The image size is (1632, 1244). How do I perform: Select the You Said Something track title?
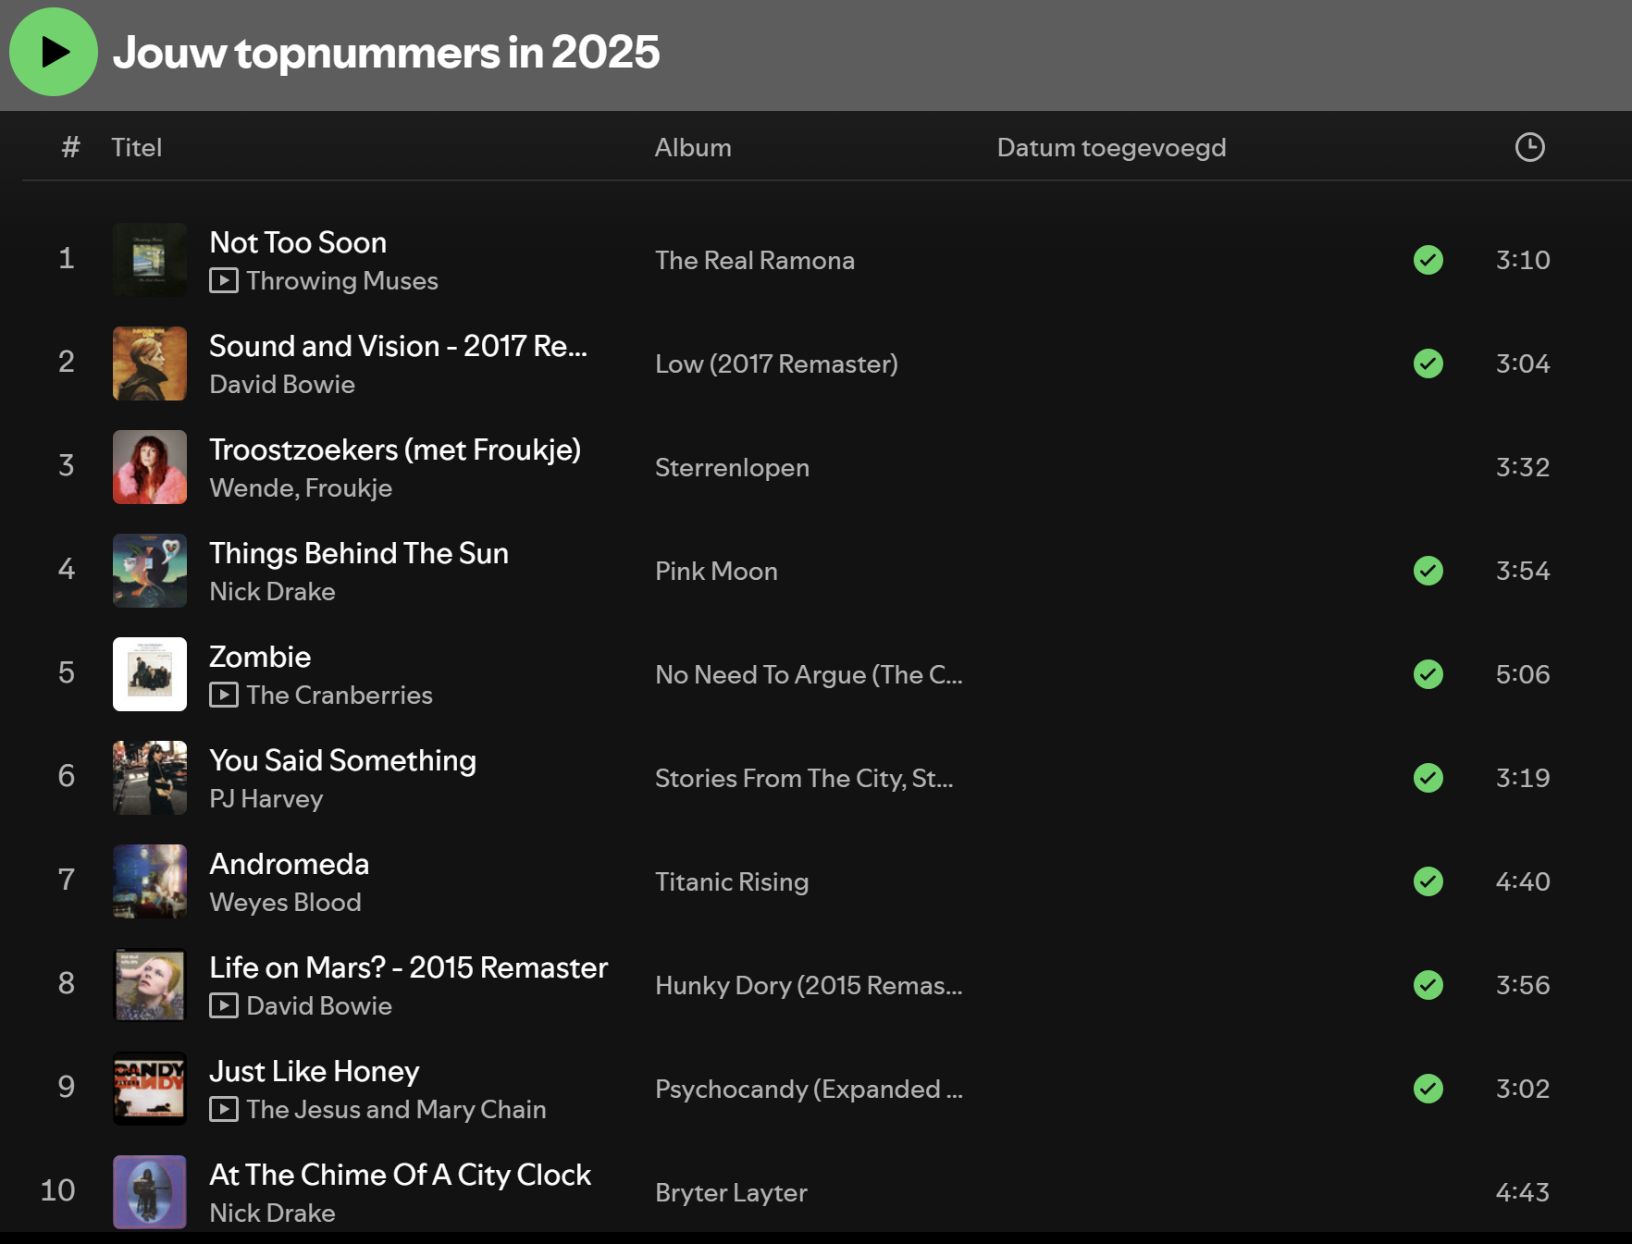click(342, 759)
